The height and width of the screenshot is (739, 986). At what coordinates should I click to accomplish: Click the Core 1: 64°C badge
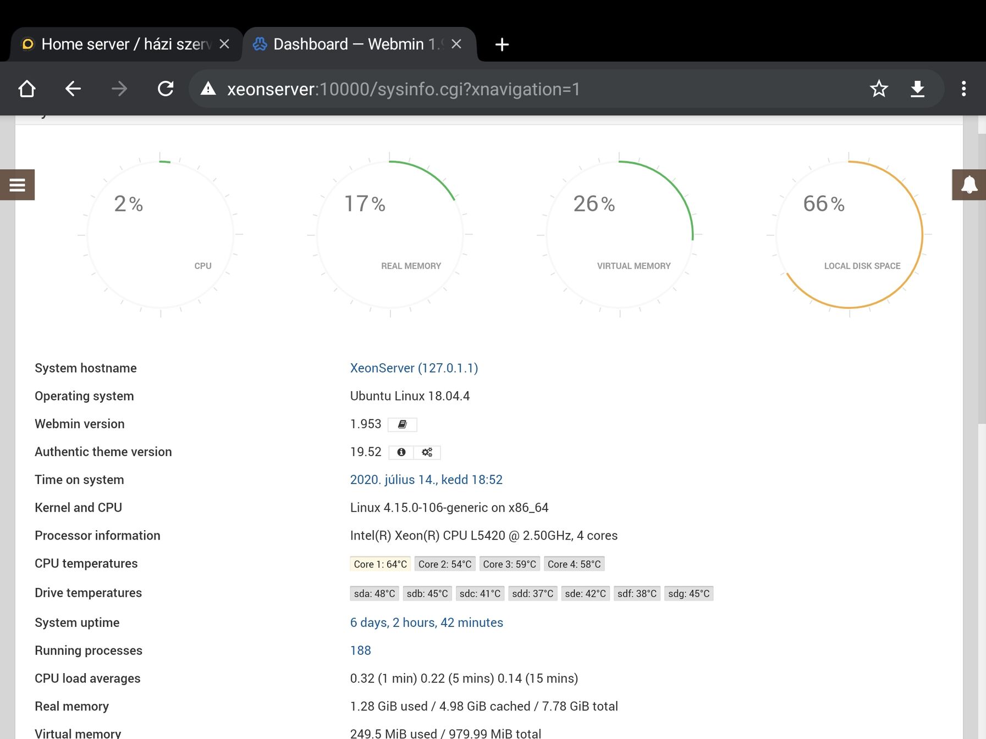(x=381, y=564)
